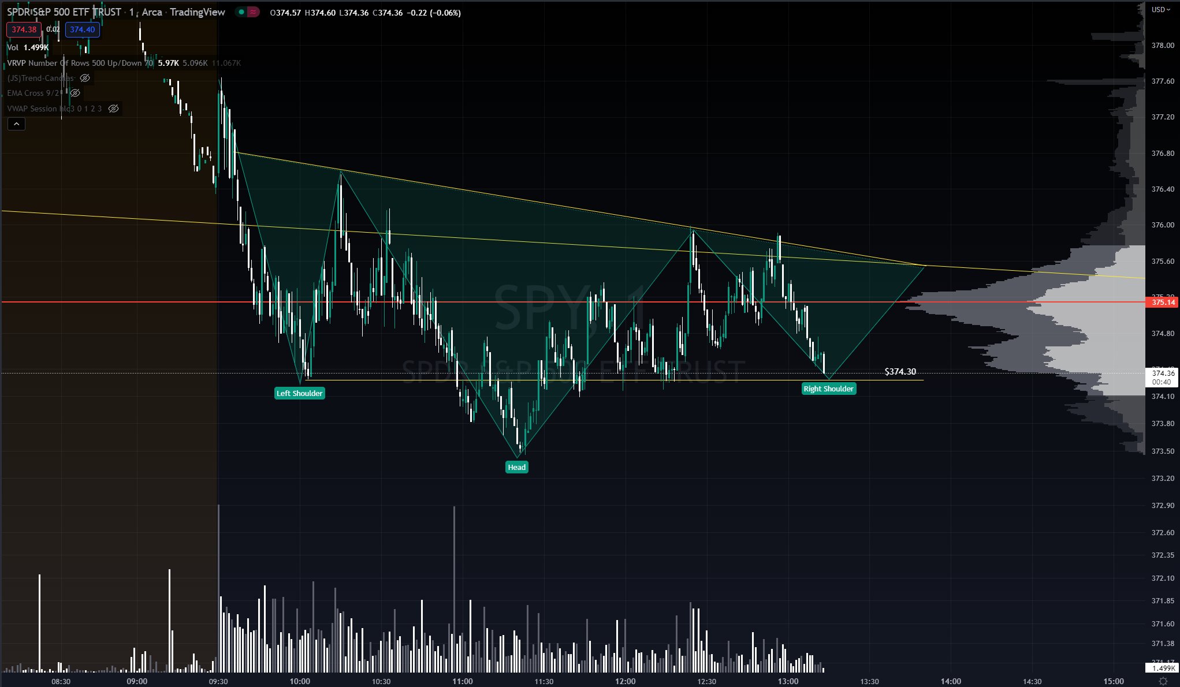Click the Vol 1.499K volume legend entry
Screen dimensions: 1180x687
coord(28,47)
